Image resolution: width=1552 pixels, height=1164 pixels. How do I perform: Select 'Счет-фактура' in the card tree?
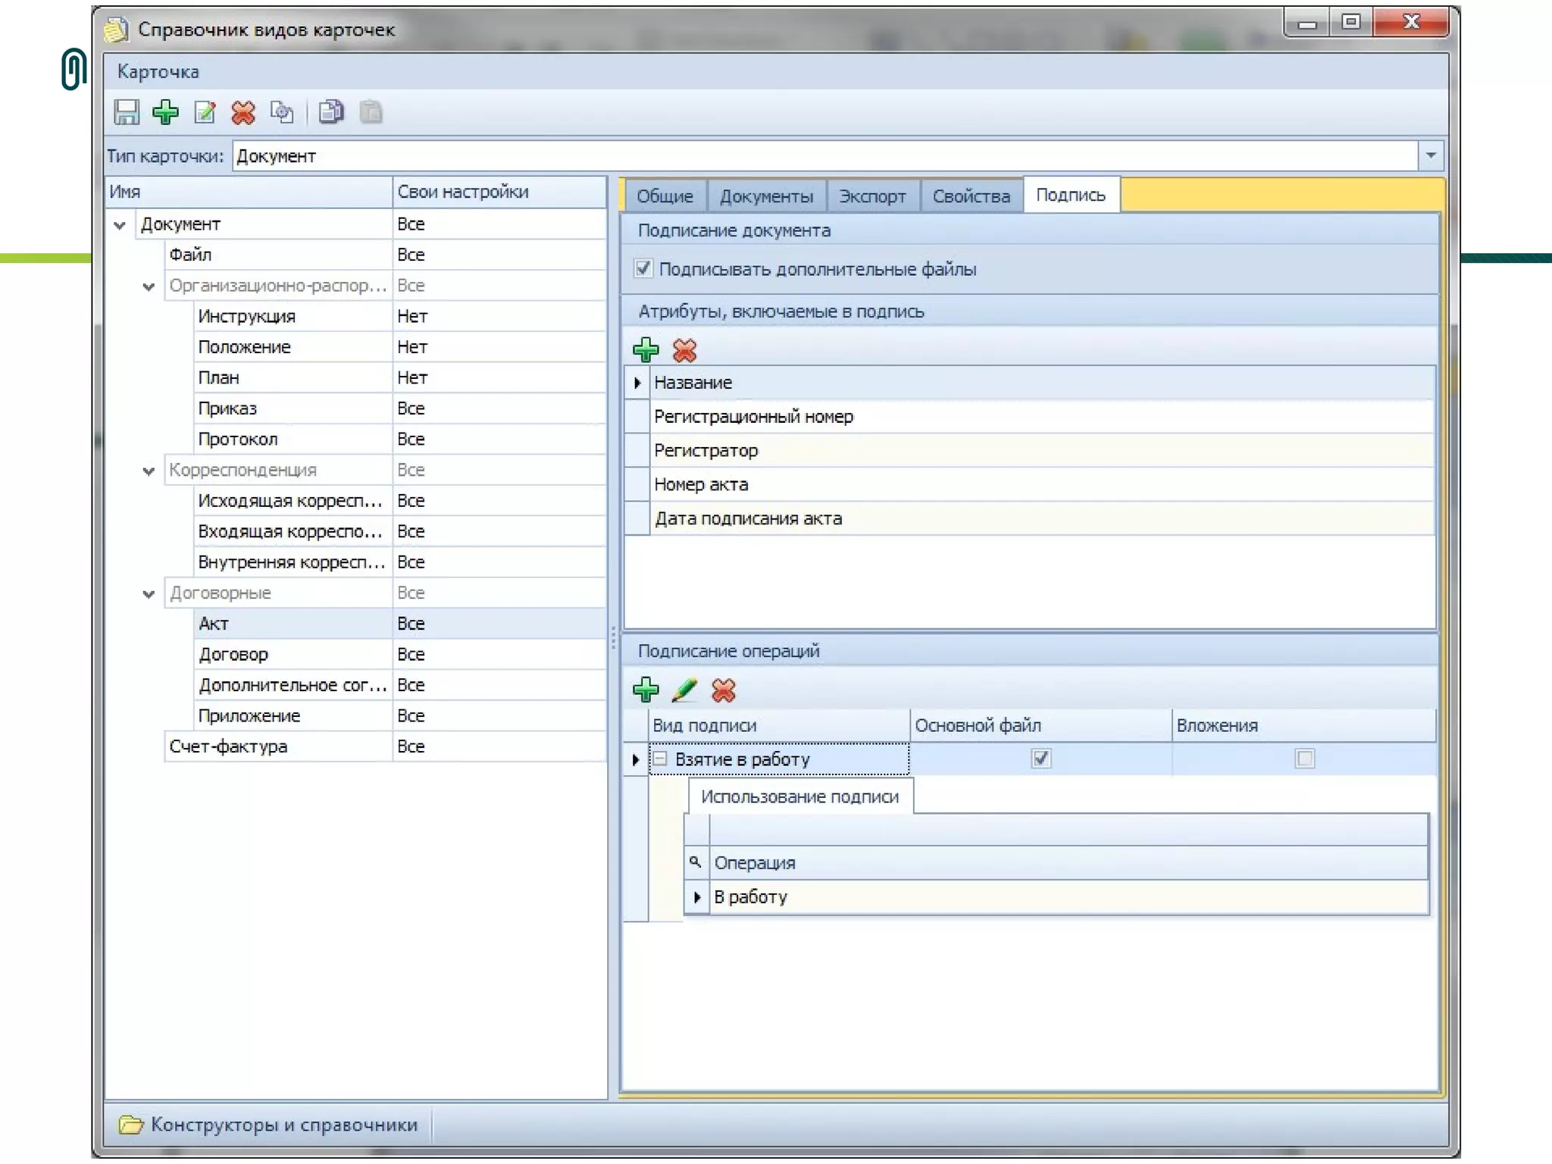pos(228,746)
